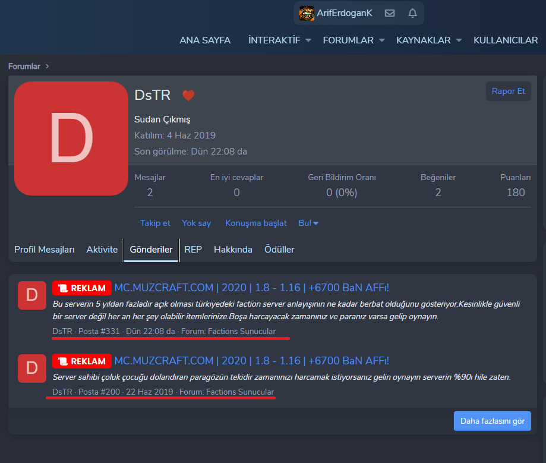Click the Geri Bildirim Oranı value 0 (0%)
This screenshot has width=546, height=463.
tap(342, 193)
